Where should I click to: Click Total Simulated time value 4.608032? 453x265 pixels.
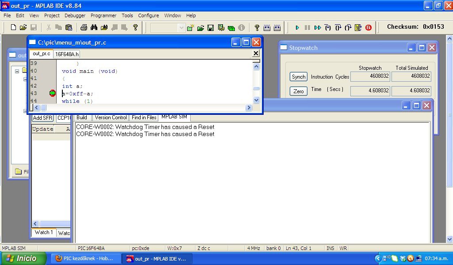(x=411, y=91)
